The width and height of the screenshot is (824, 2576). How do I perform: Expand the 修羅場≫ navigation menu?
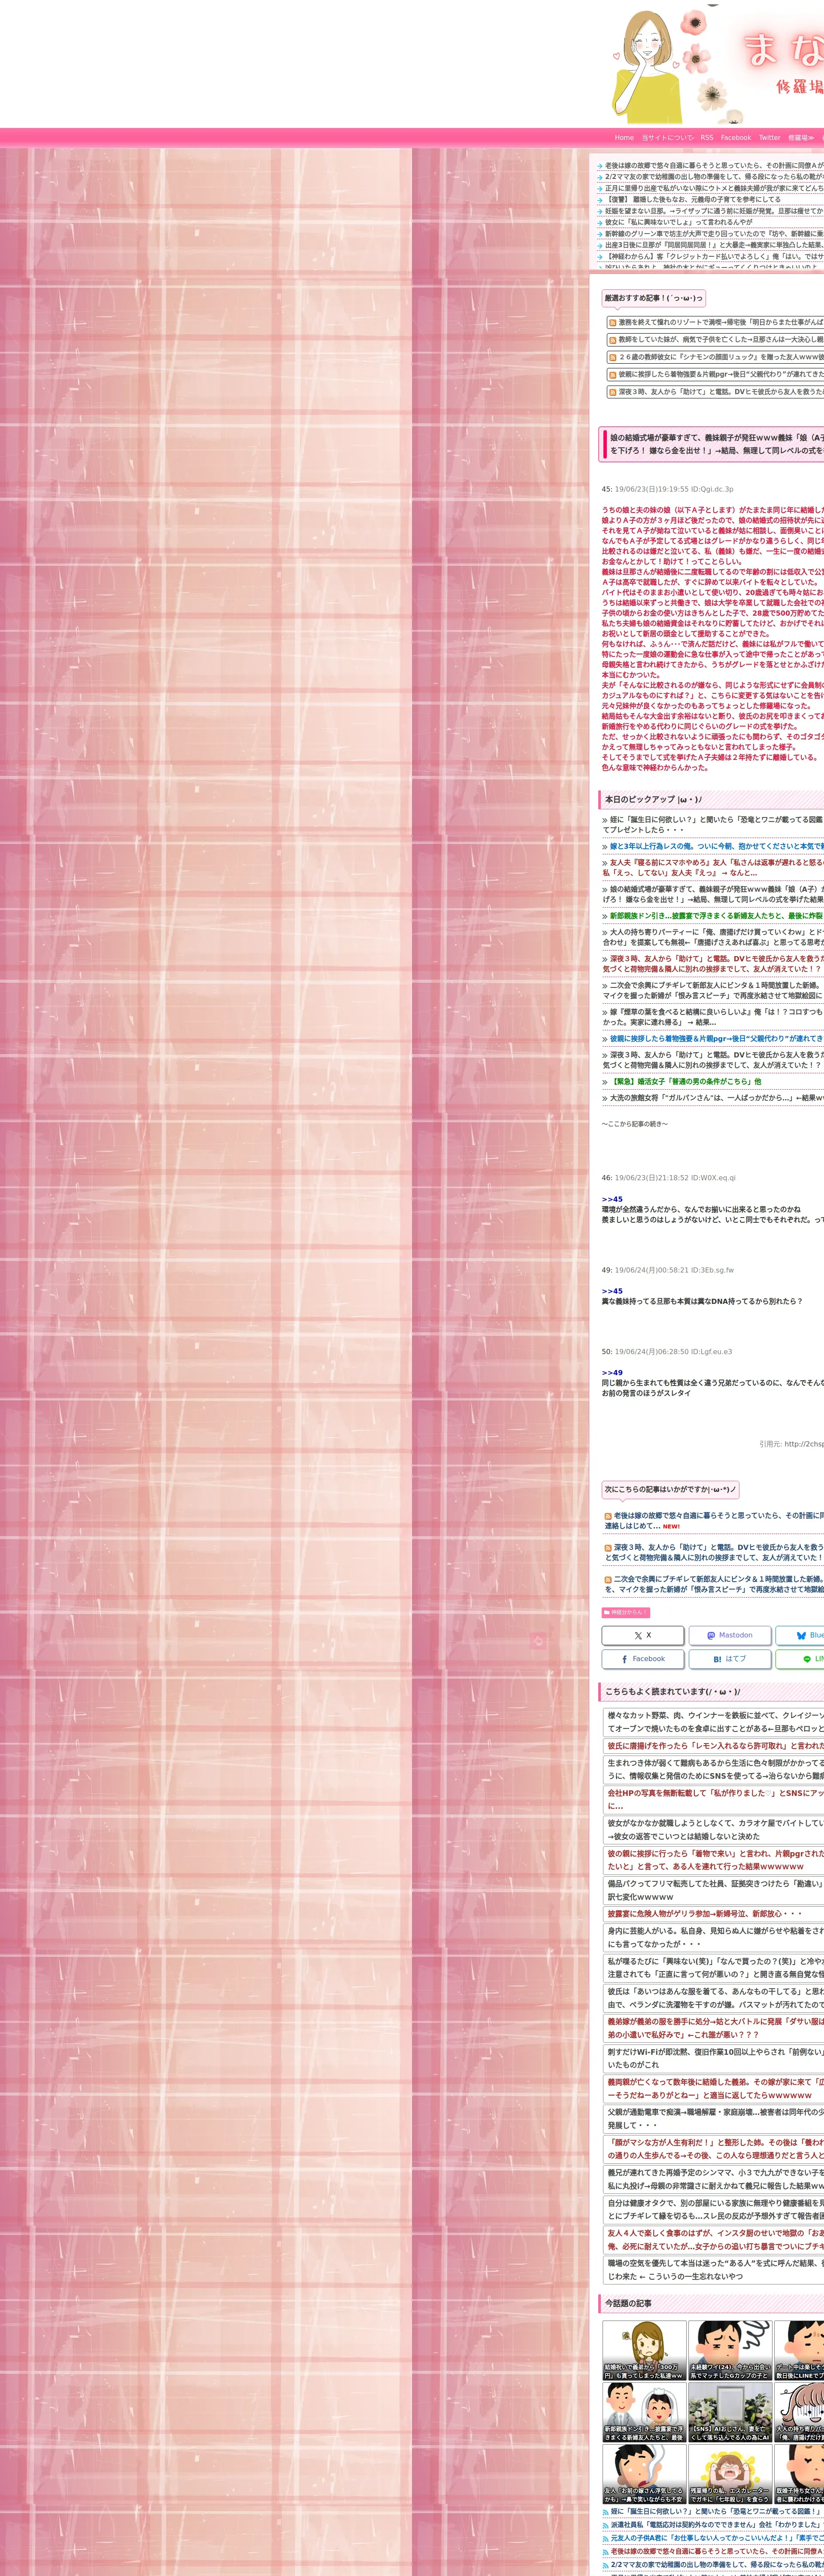pos(800,138)
